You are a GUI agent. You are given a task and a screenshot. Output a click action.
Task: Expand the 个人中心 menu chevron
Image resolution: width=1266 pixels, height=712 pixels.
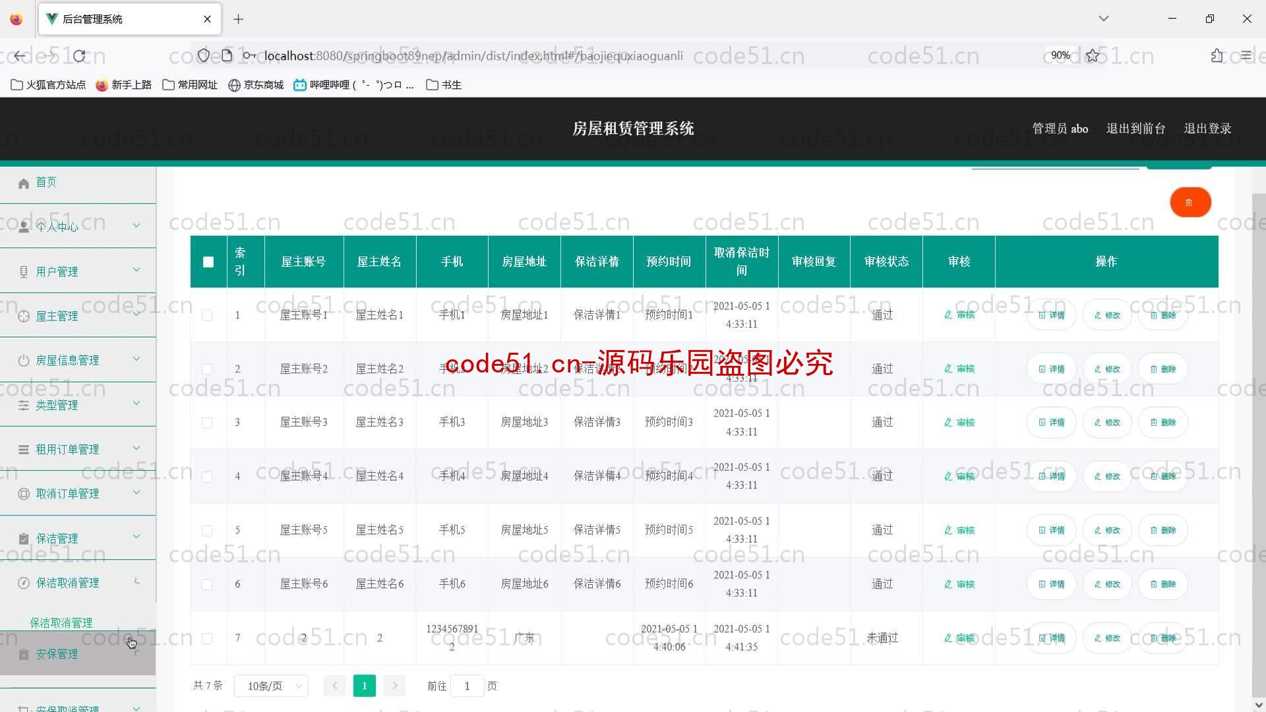click(x=136, y=225)
